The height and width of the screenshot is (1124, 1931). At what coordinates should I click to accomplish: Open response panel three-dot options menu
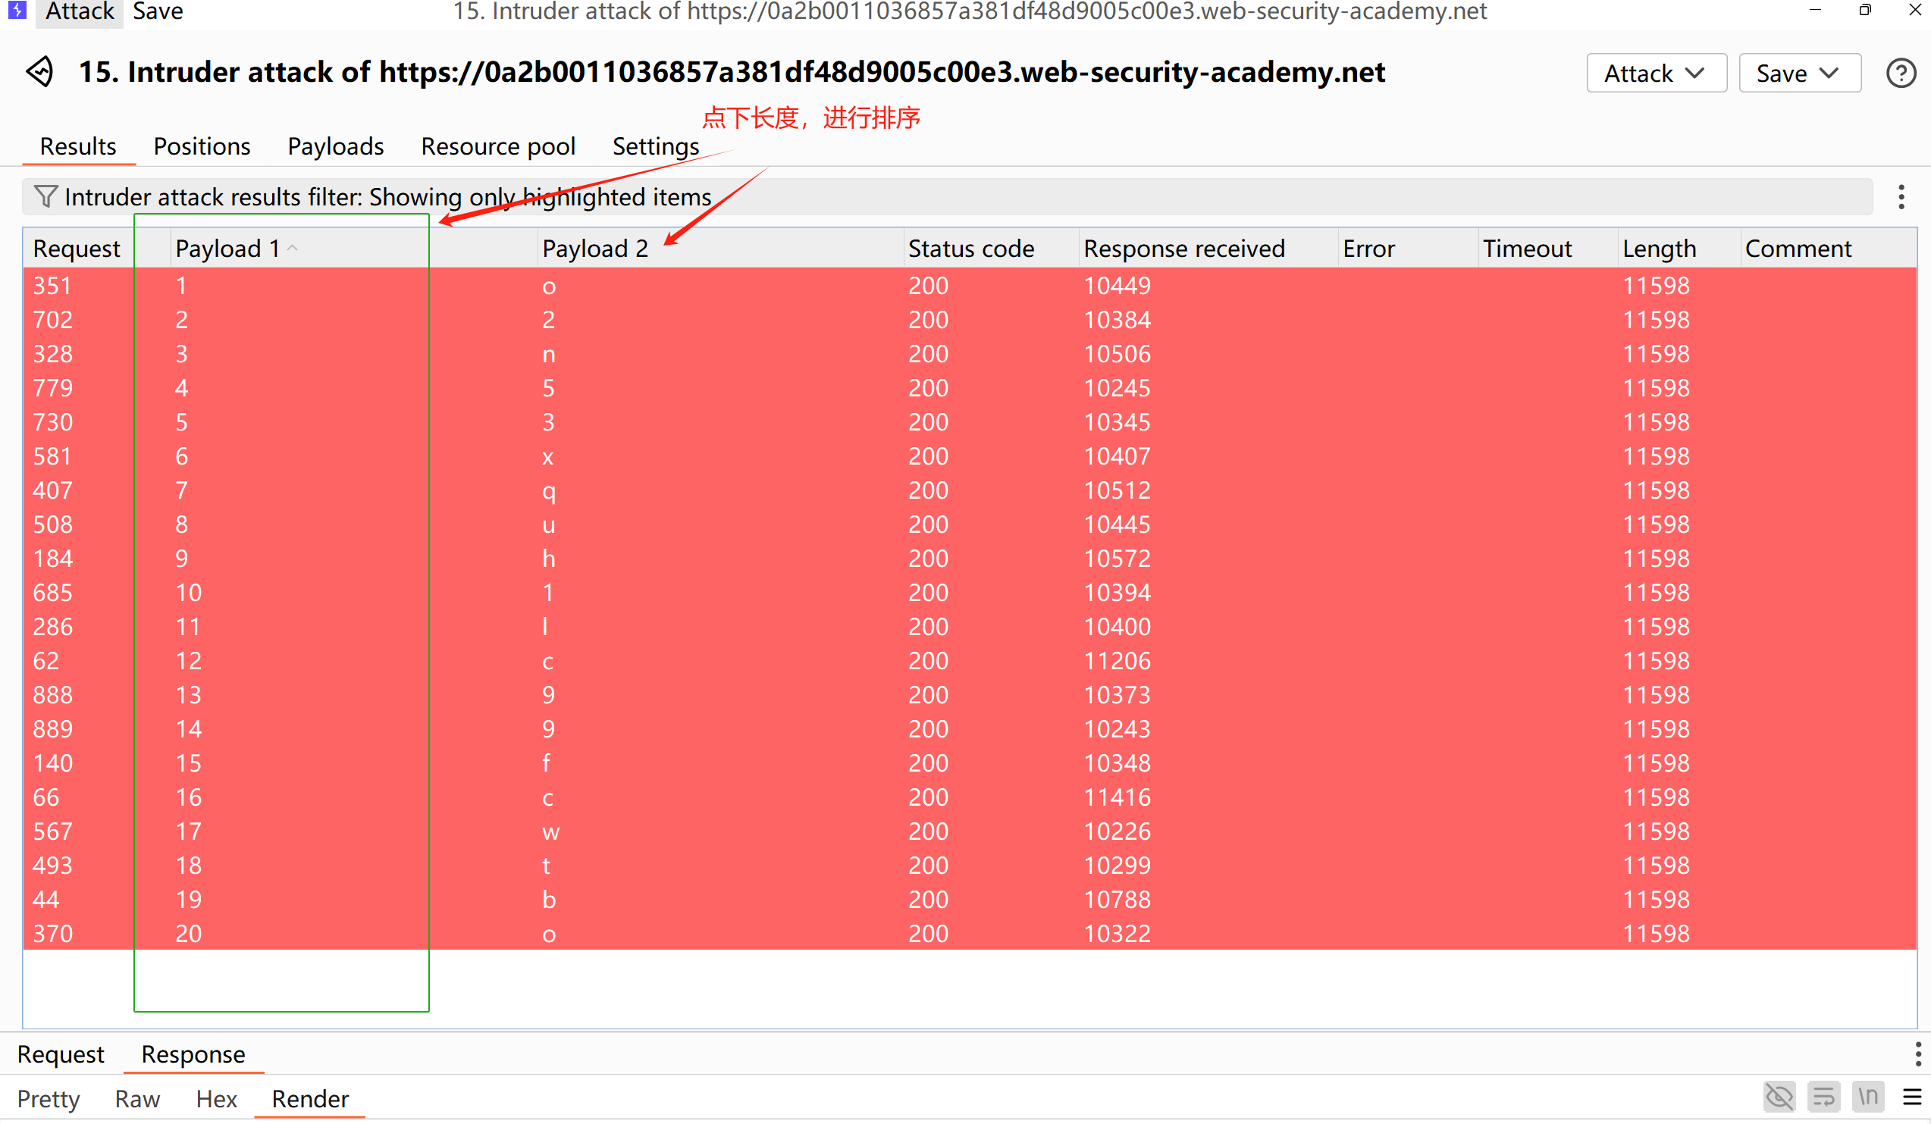coord(1917,1054)
